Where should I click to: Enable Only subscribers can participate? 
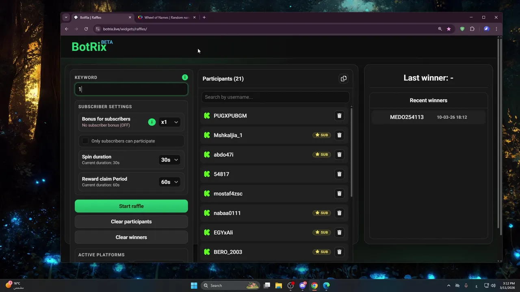point(85,141)
